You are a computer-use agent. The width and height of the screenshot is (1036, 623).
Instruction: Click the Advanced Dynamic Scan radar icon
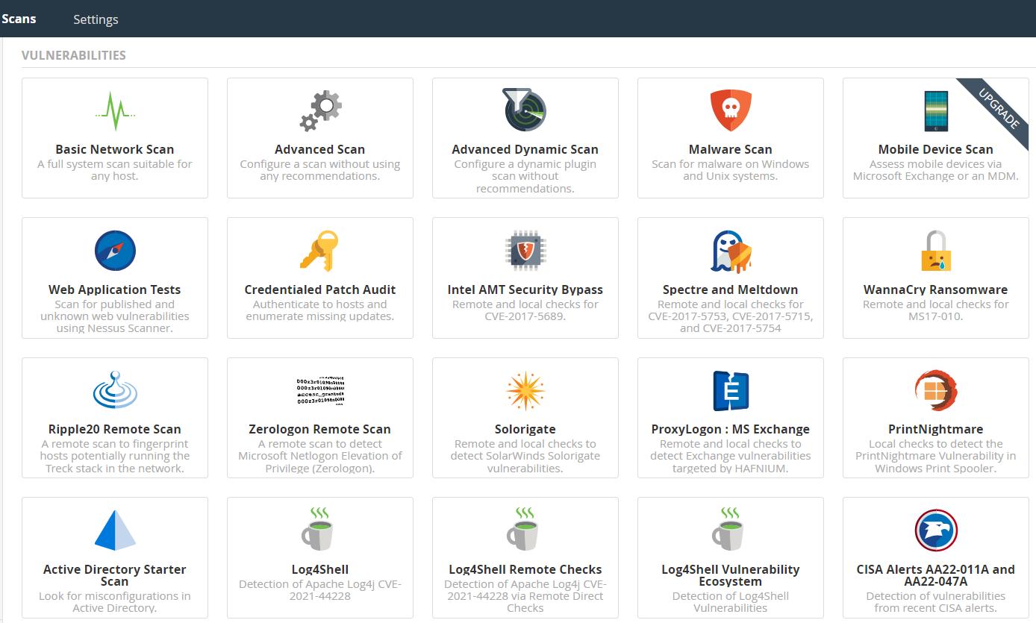point(525,110)
